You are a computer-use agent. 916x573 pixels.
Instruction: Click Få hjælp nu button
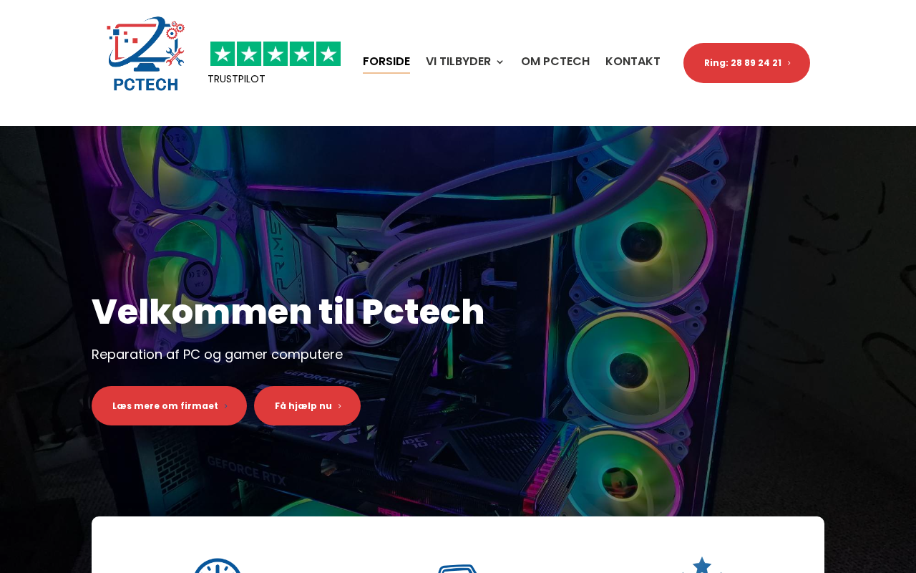(x=307, y=406)
